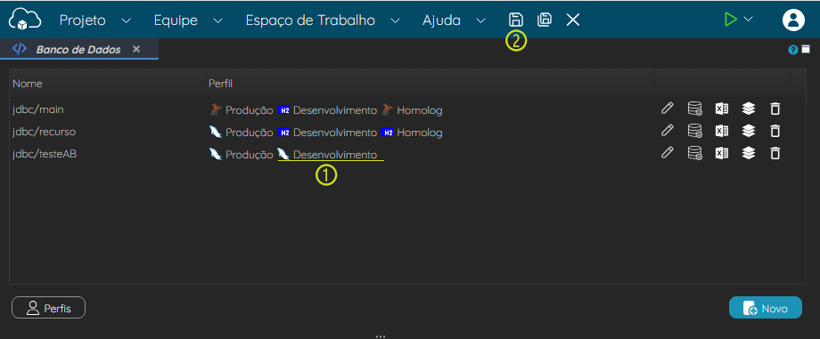Open the user account avatar icon
Image resolution: width=820 pixels, height=339 pixels.
point(793,20)
